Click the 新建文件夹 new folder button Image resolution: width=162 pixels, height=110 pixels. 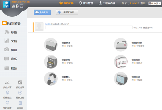[x=67, y=12]
